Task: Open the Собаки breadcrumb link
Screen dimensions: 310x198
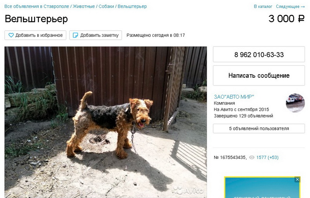Action: [106, 7]
